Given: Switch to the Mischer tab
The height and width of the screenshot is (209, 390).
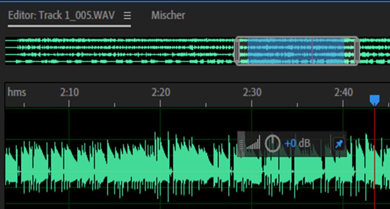Looking at the screenshot, I should click(x=168, y=15).
